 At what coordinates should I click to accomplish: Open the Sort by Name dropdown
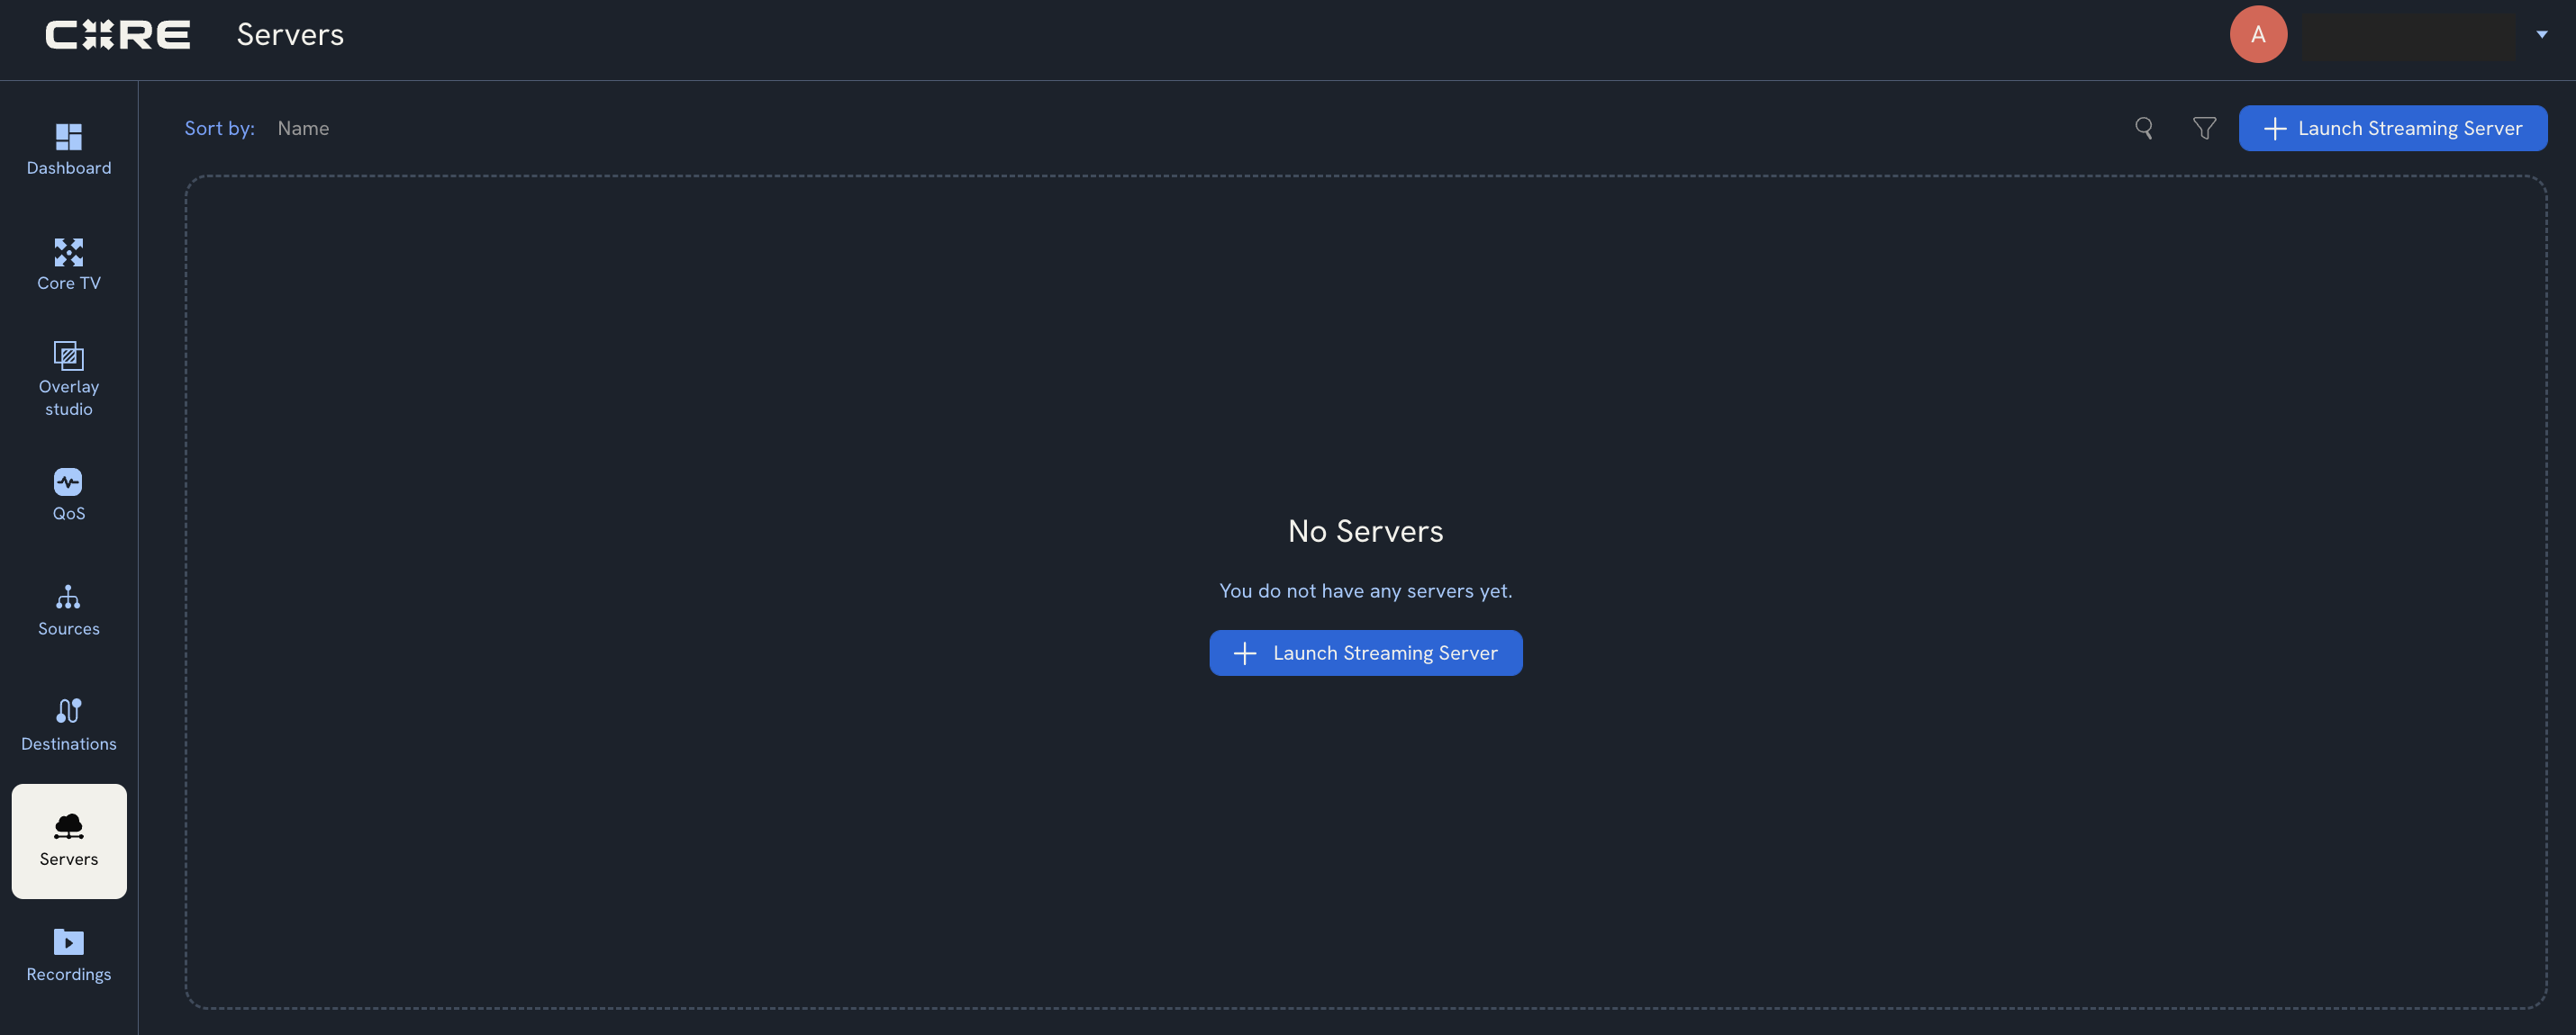click(303, 128)
